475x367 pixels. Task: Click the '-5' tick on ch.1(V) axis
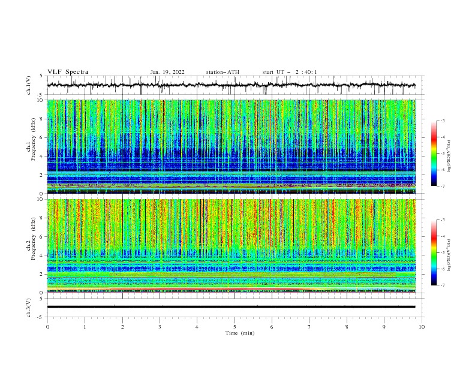point(41,95)
